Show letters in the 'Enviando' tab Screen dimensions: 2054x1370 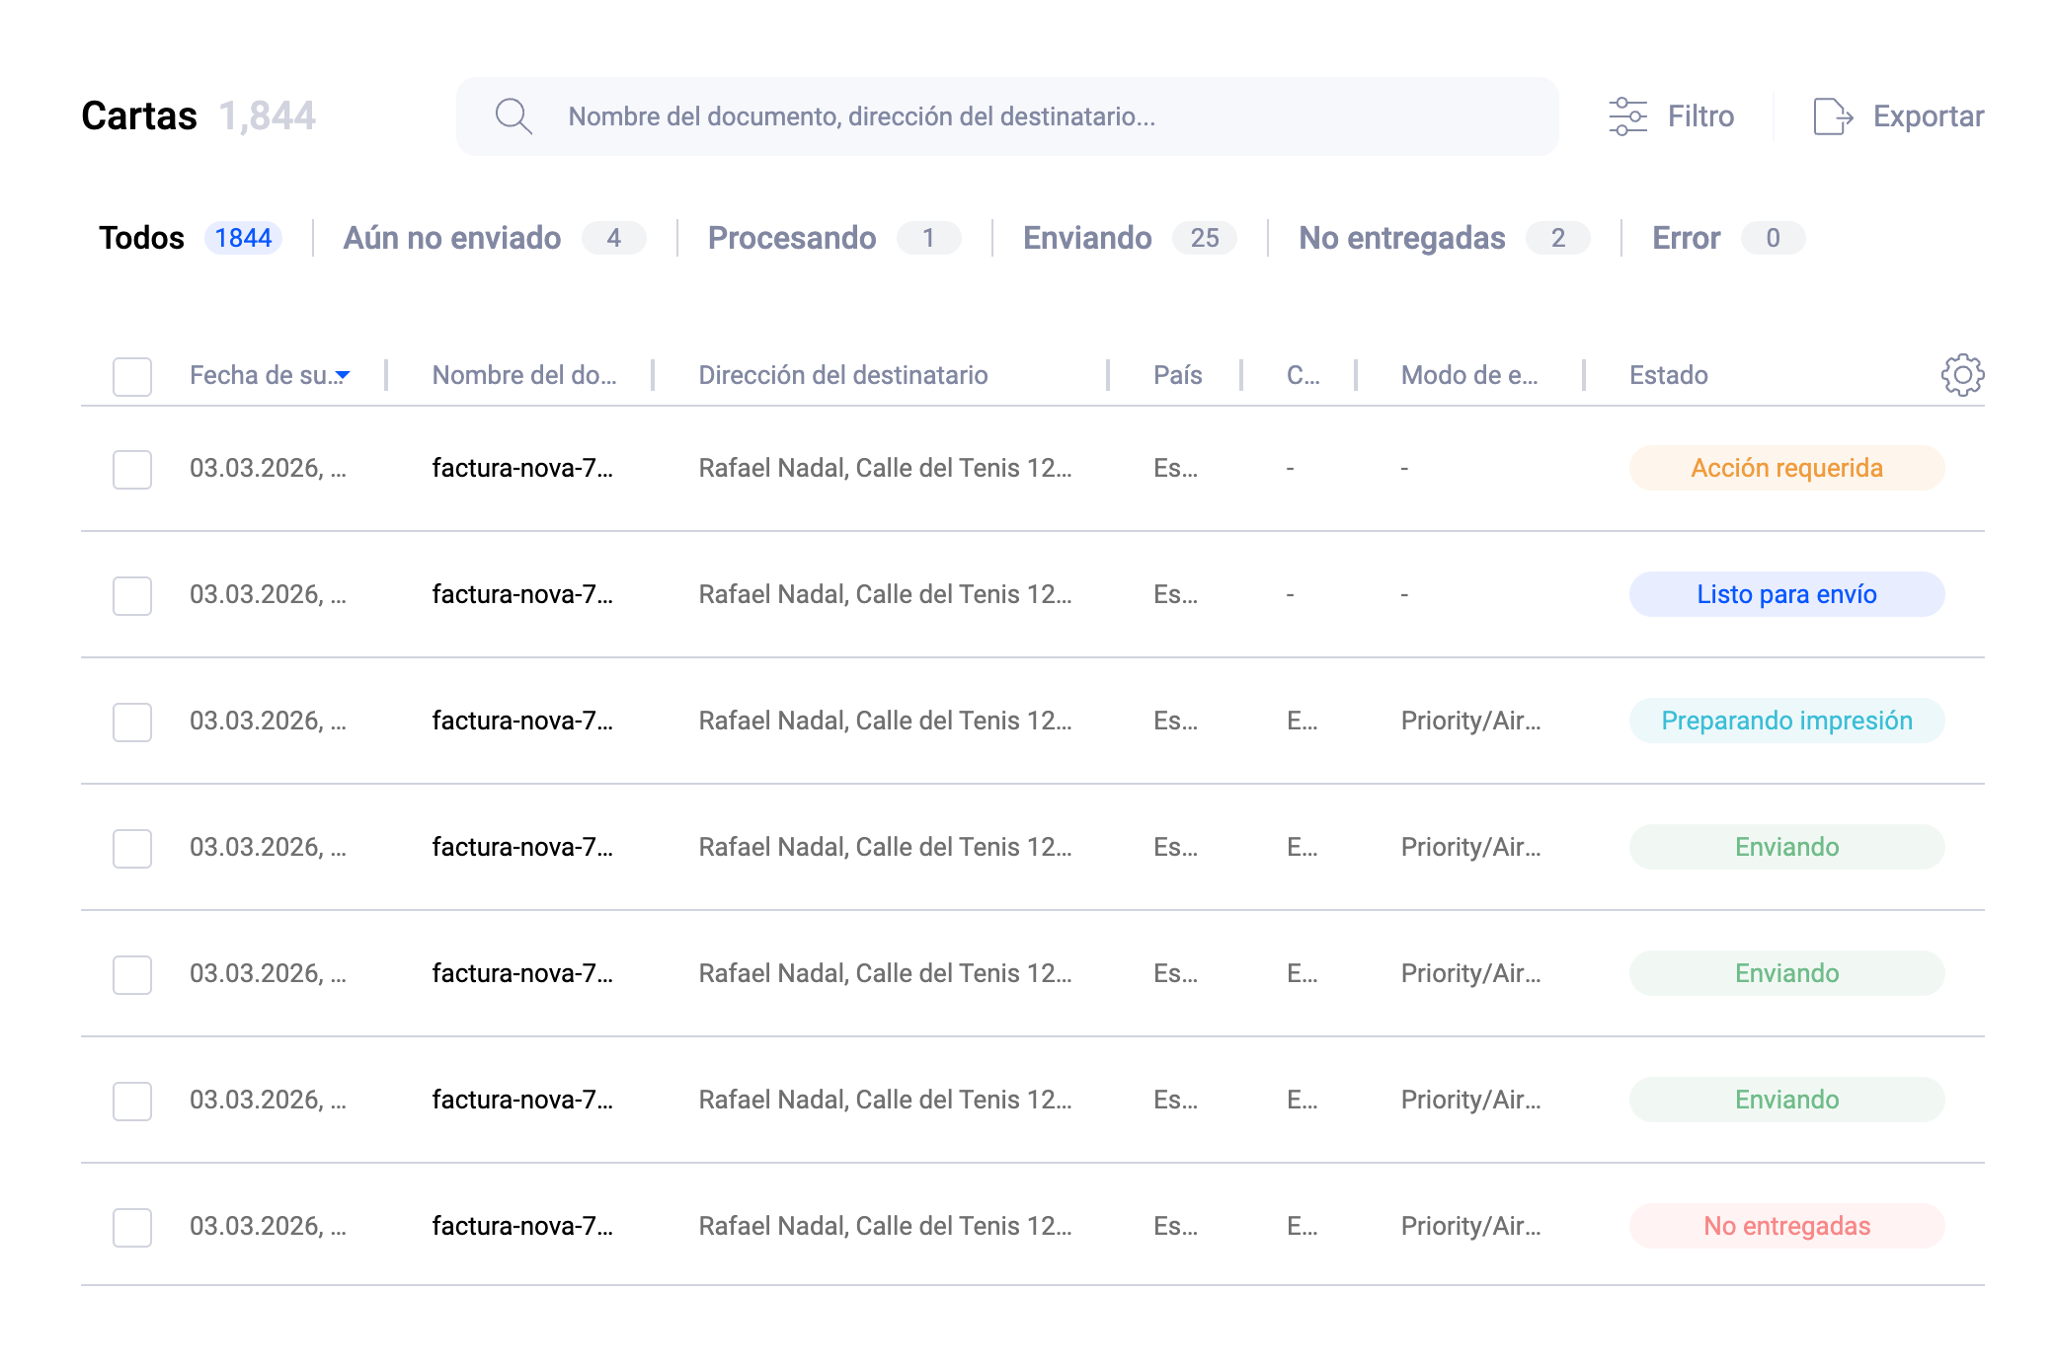(x=1087, y=237)
